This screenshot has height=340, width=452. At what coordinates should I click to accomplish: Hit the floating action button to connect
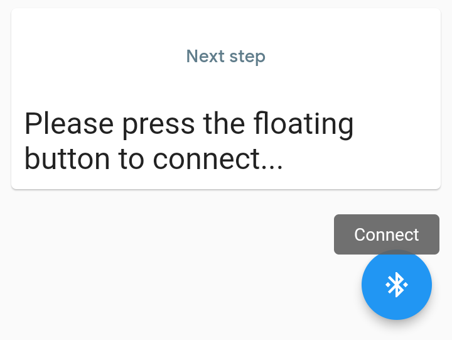(x=397, y=285)
